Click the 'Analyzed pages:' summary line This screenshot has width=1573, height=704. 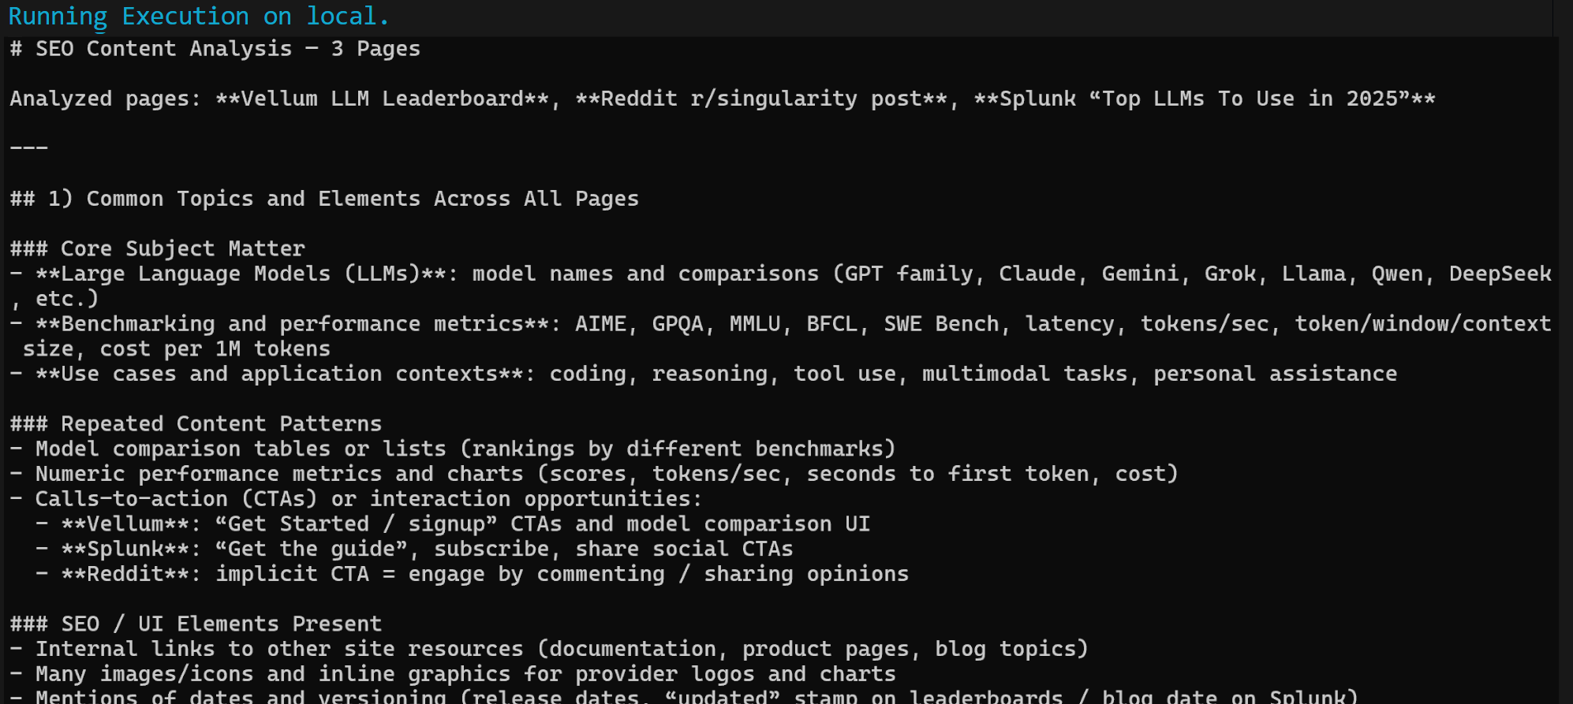722,99
